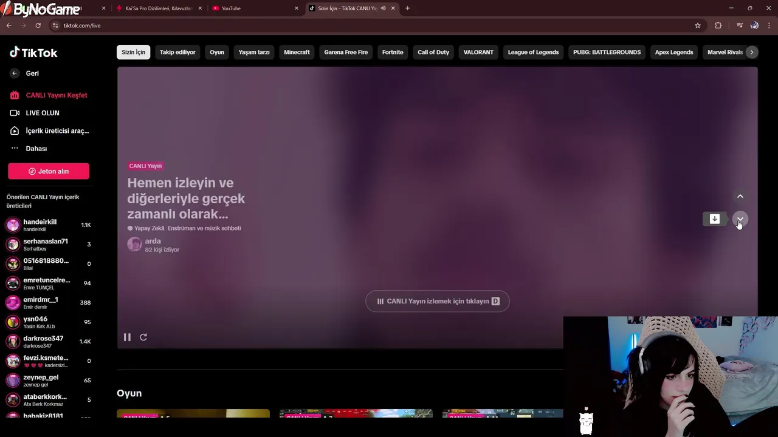Click CANLI Yayın badge on stream
Screen dimensions: 778x437
click(145, 166)
